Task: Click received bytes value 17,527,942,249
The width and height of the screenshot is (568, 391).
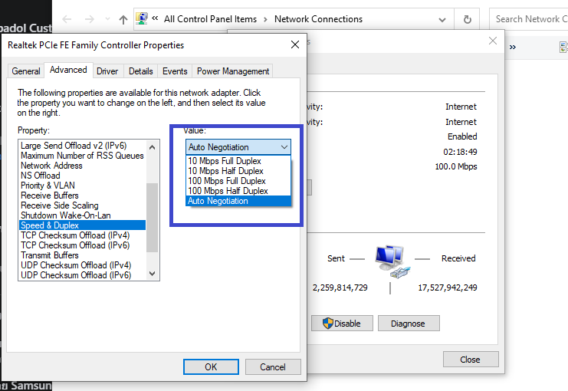Action: (x=448, y=287)
